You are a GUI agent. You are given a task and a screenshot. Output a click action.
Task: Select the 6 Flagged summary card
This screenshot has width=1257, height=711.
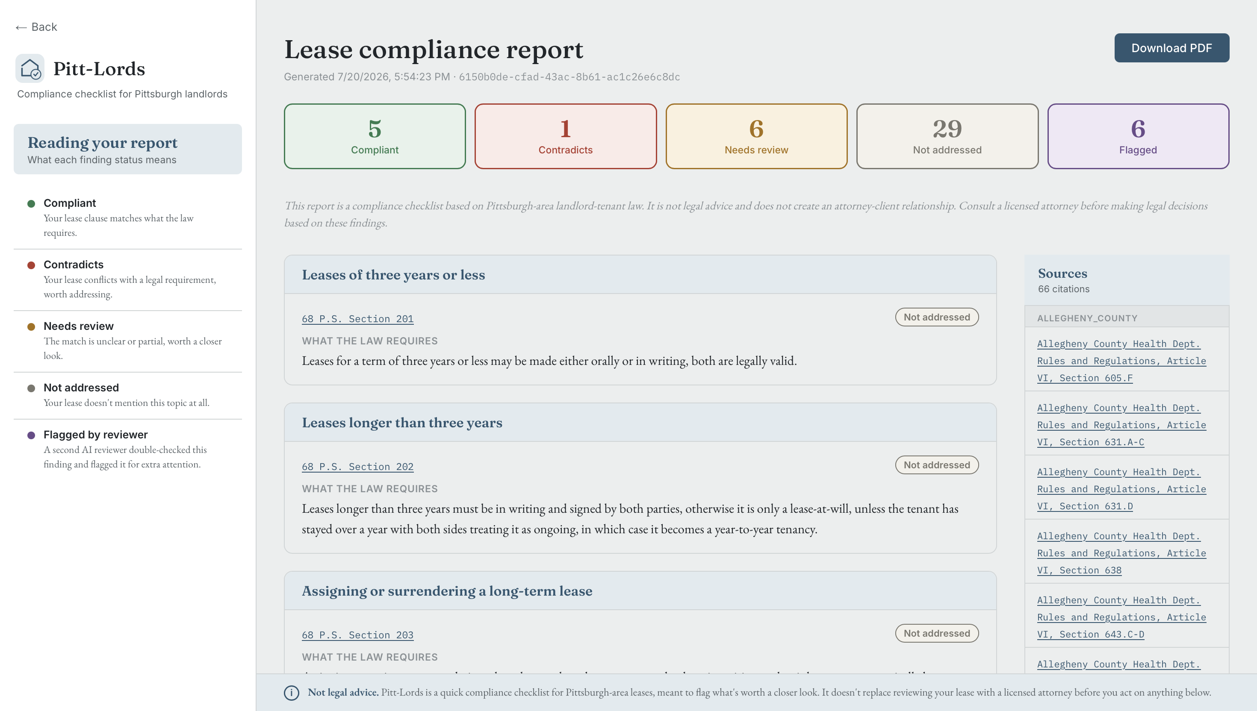(x=1138, y=136)
